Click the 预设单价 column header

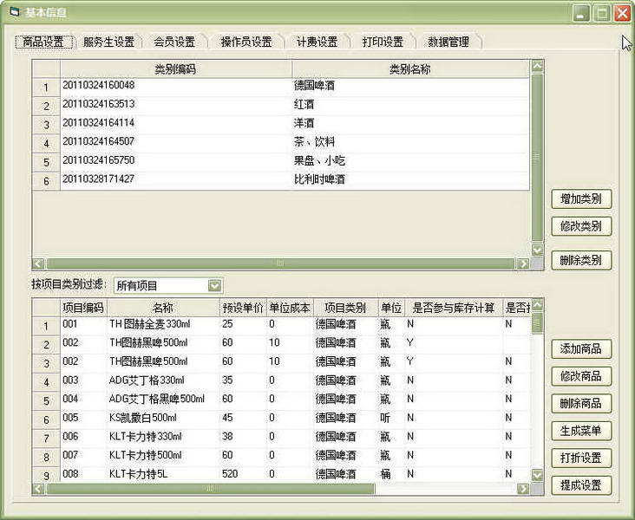click(243, 308)
